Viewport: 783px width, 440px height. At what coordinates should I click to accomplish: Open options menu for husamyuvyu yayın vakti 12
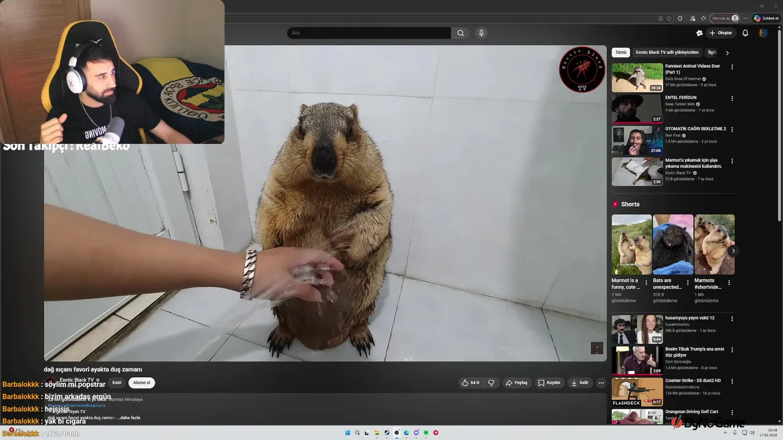[732, 318]
